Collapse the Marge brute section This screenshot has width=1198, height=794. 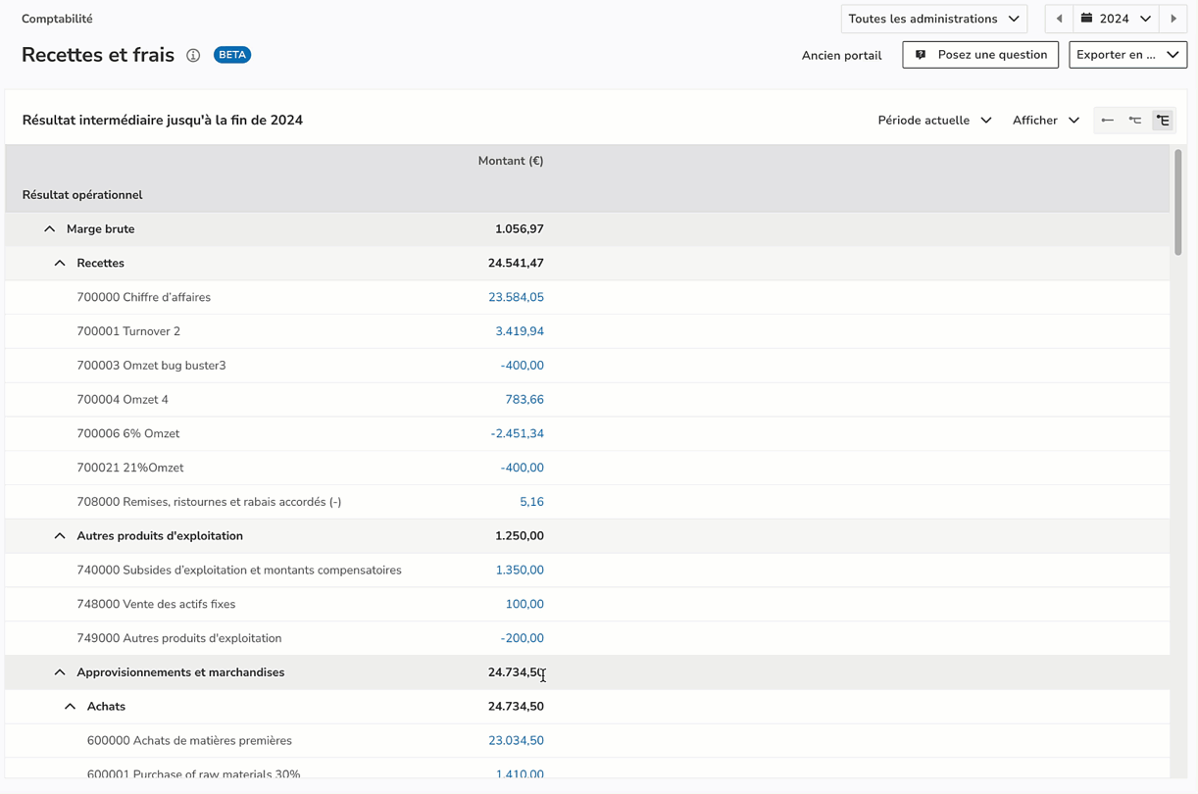point(50,229)
